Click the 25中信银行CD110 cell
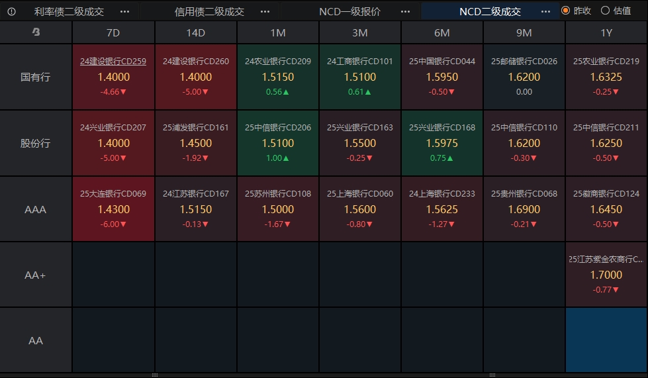This screenshot has width=648, height=378. [x=524, y=143]
